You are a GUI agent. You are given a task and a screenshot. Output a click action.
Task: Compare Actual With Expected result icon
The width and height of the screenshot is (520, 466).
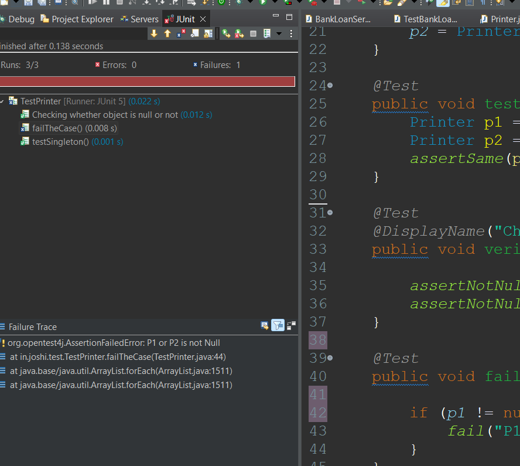pyautogui.click(x=291, y=325)
